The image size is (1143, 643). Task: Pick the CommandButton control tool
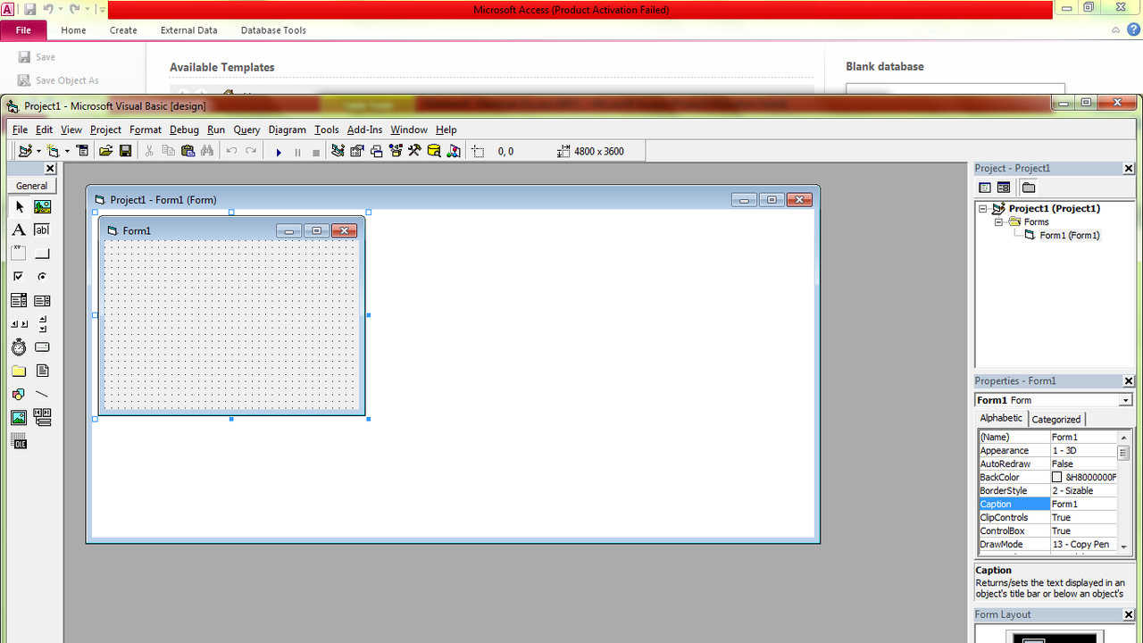(42, 254)
